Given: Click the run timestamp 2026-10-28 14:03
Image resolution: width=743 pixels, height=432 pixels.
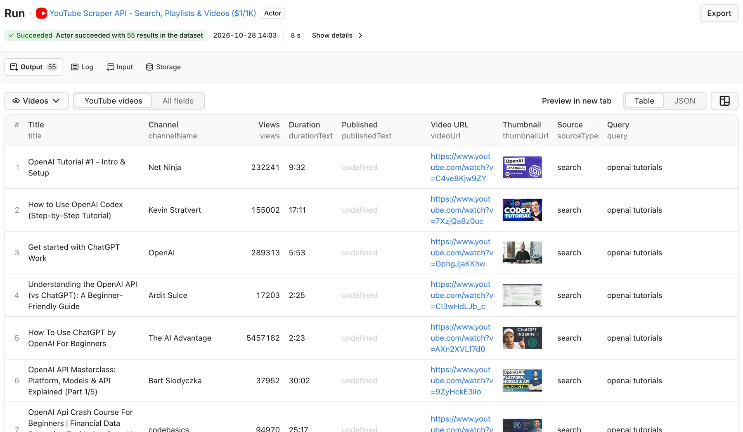Looking at the screenshot, I should 245,36.
